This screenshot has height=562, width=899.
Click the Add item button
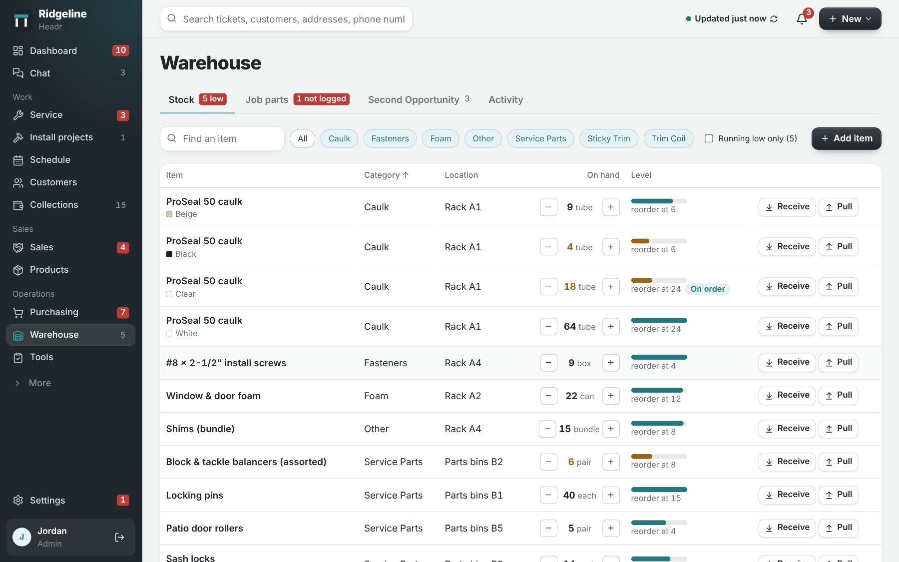(846, 138)
